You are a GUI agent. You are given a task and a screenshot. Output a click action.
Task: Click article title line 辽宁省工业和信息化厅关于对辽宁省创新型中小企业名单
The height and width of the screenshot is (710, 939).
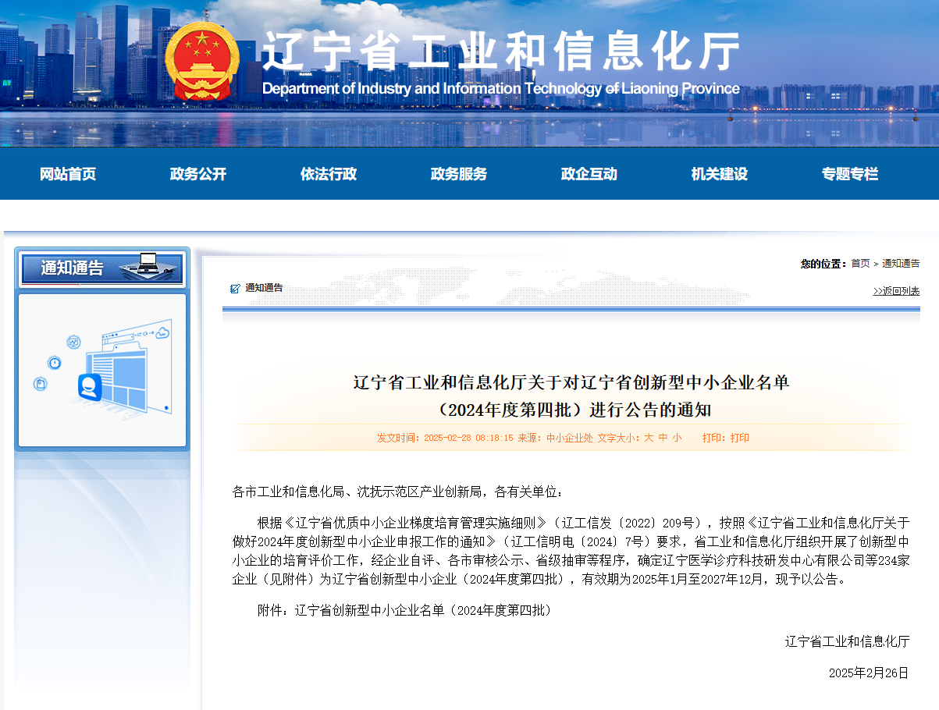(x=572, y=382)
